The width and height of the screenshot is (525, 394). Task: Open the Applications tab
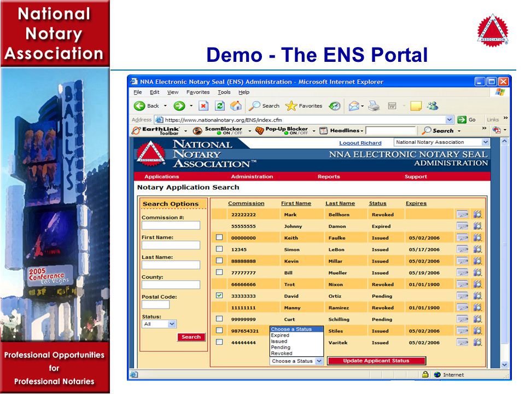pyautogui.click(x=162, y=177)
